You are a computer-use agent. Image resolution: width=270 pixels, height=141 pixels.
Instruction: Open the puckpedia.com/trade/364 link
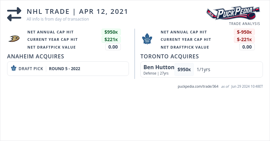pos(198,86)
